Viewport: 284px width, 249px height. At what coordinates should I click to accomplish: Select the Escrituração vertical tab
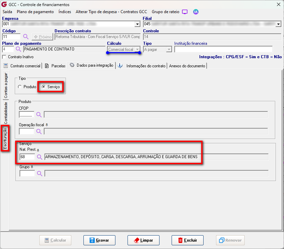pyautogui.click(x=5, y=138)
